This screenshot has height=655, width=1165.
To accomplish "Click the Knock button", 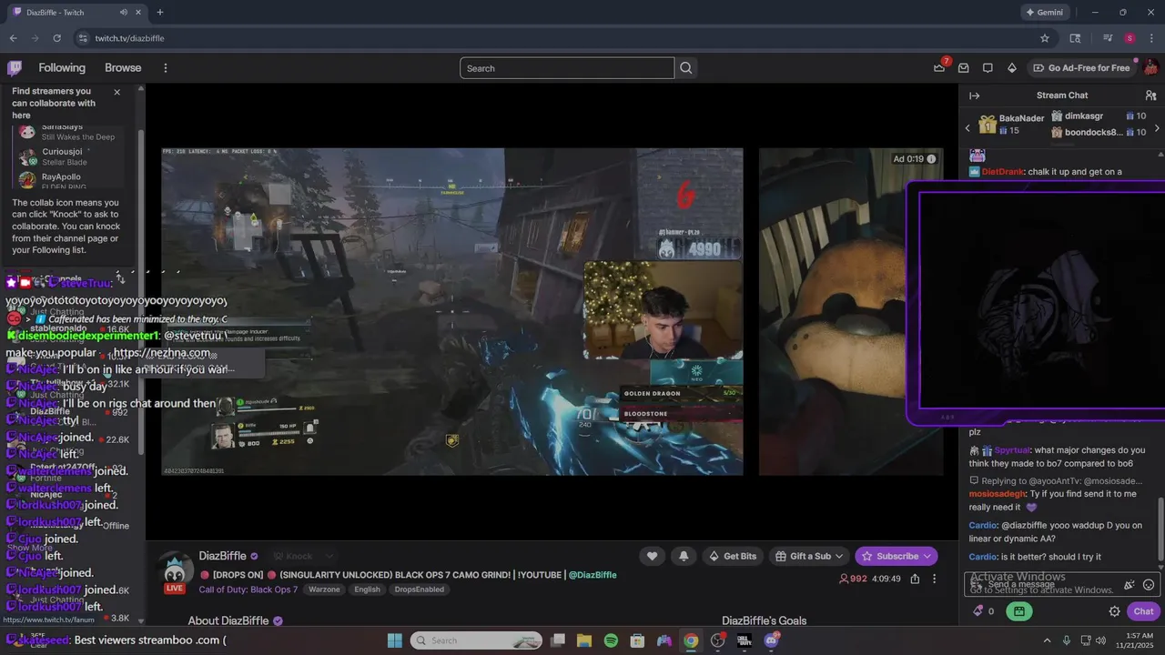I will (291, 556).
